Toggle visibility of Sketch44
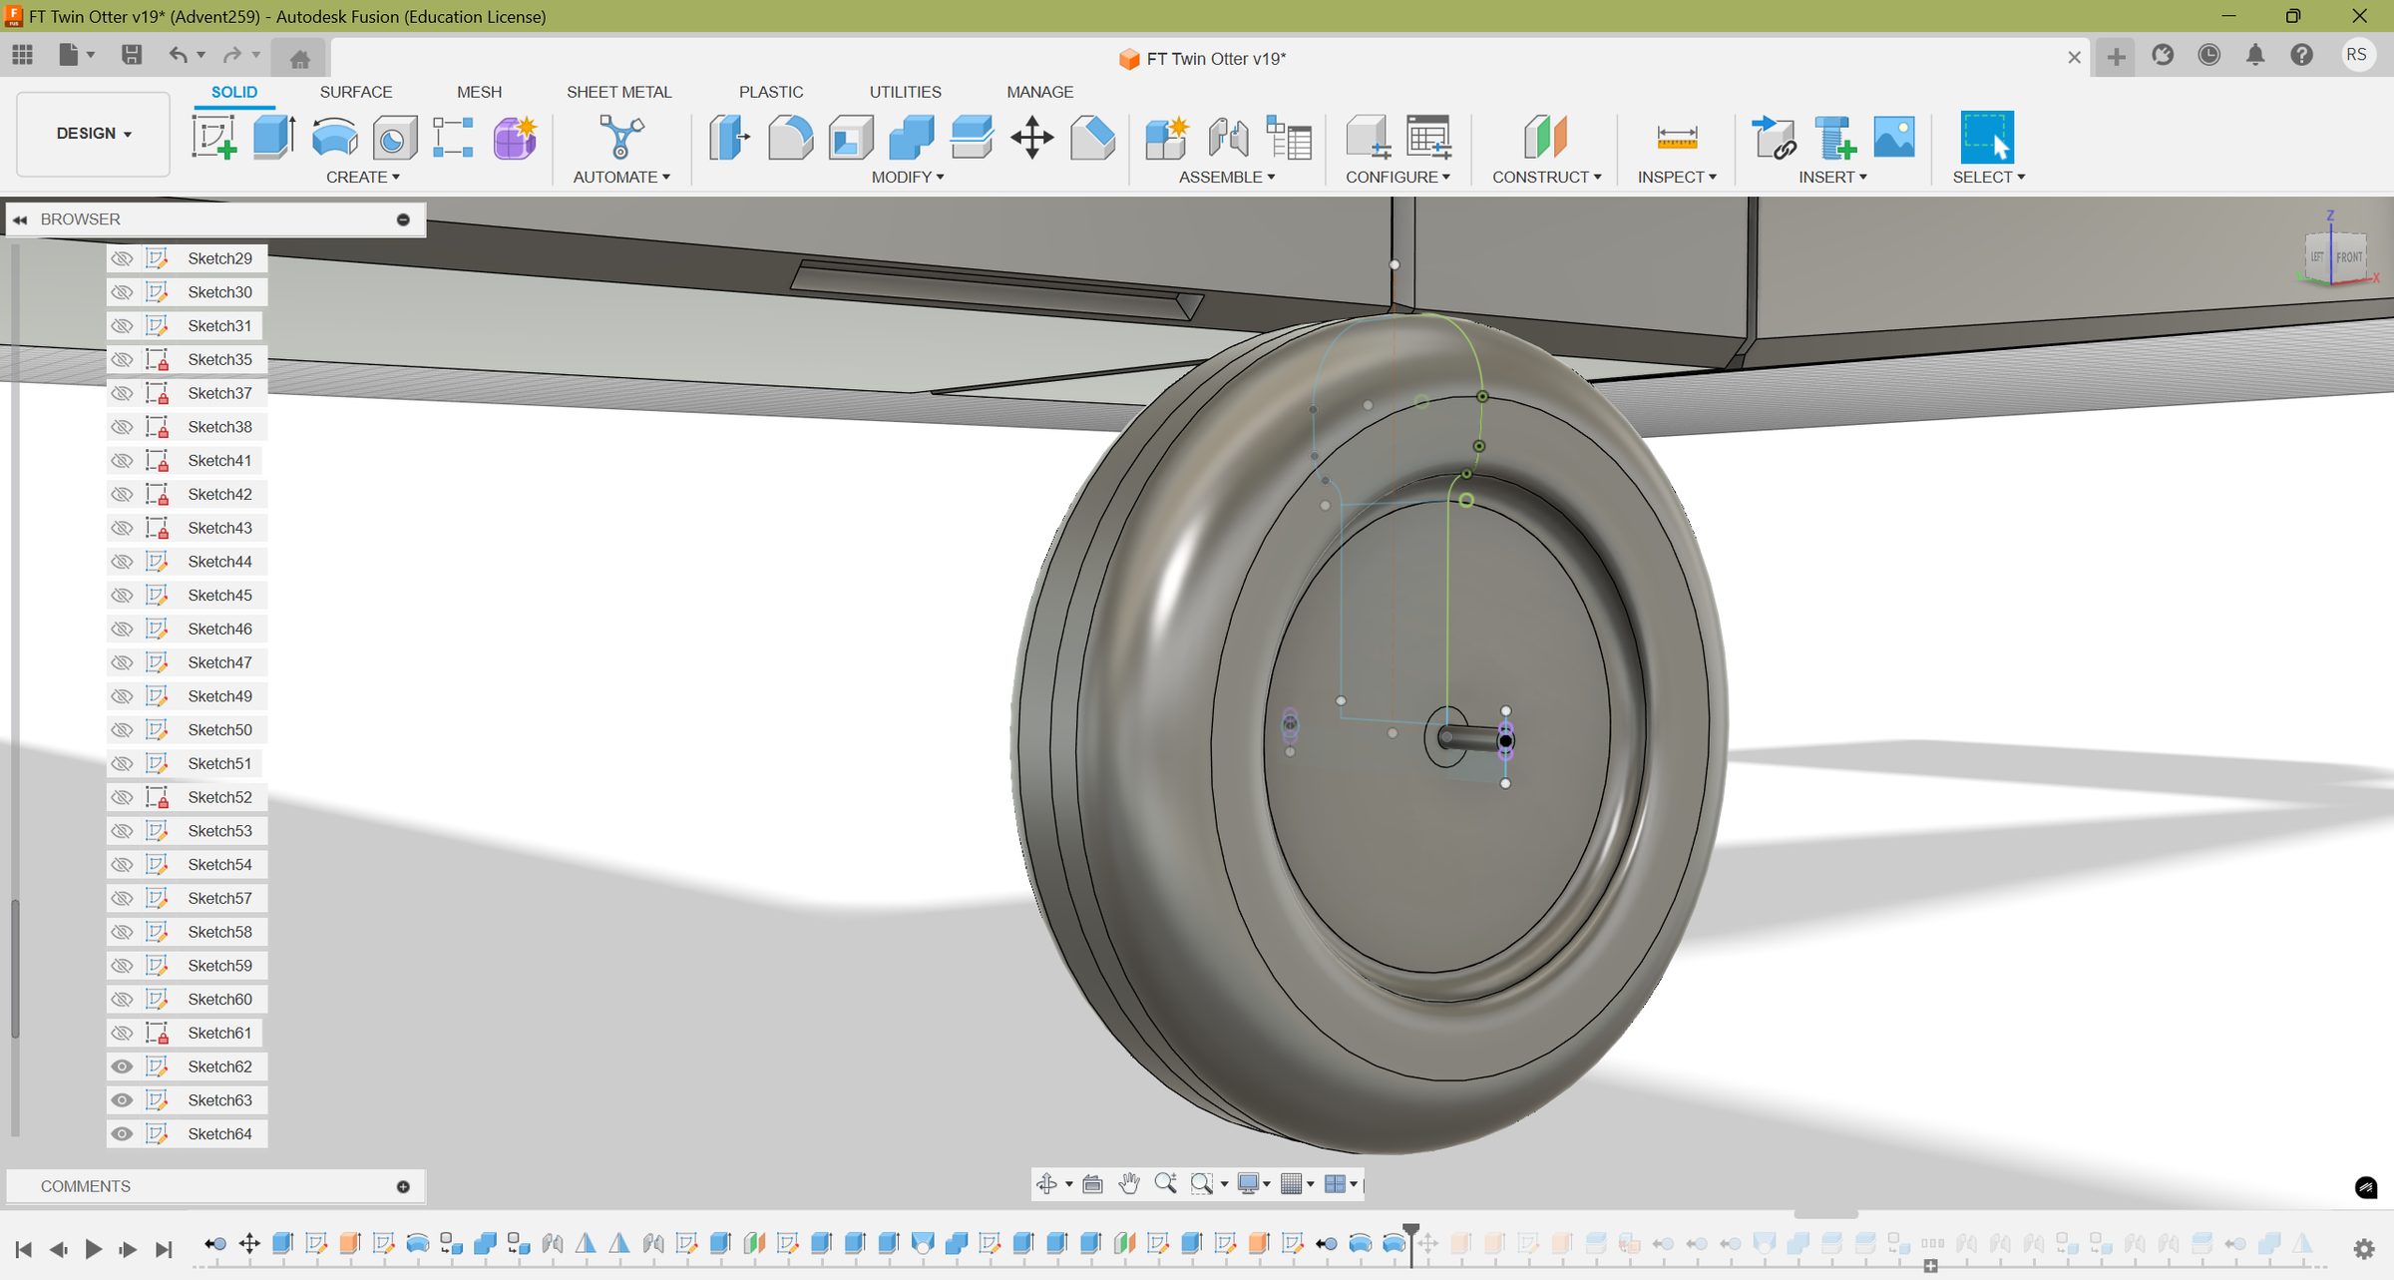Viewport: 2394px width, 1280px height. pos(122,561)
